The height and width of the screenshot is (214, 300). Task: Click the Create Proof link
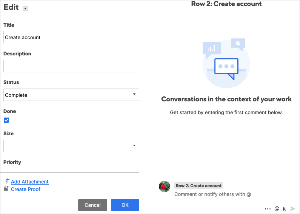(x=26, y=189)
